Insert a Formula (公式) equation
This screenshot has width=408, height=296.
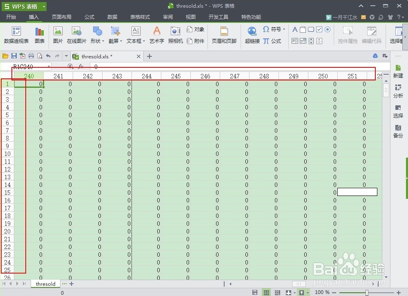(272, 41)
